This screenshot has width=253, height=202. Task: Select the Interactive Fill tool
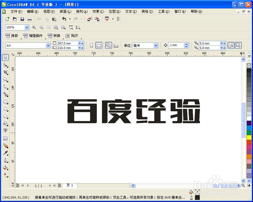5,175
